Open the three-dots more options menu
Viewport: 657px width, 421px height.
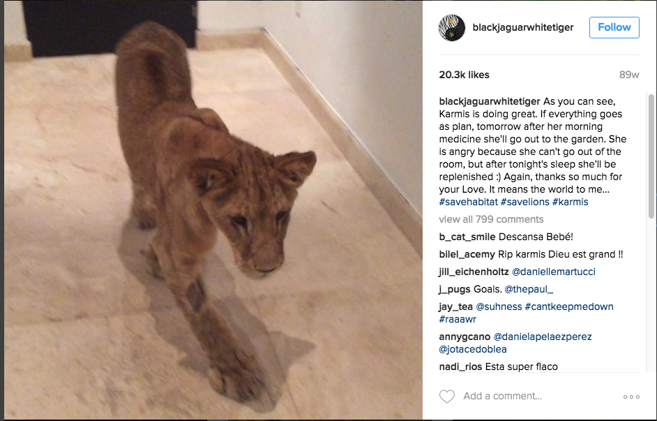(631, 397)
